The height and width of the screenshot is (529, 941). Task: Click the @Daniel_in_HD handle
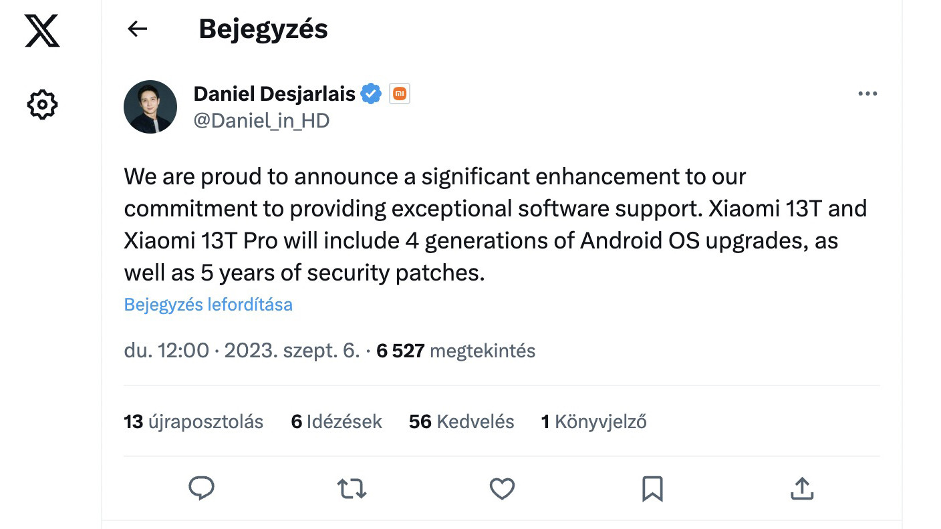click(x=262, y=120)
